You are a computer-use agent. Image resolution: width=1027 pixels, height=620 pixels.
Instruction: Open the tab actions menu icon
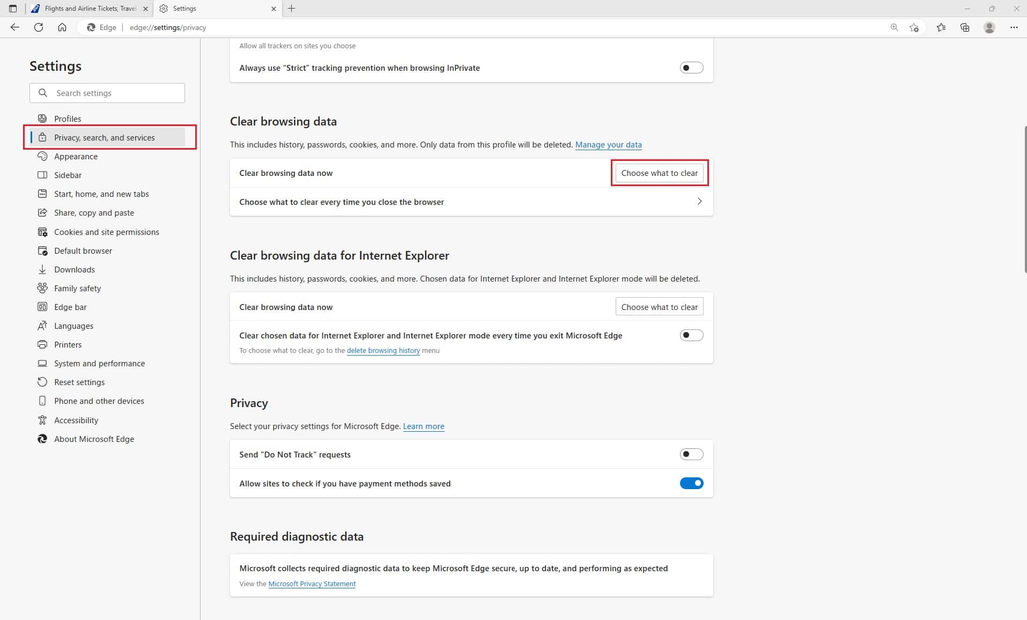point(13,9)
